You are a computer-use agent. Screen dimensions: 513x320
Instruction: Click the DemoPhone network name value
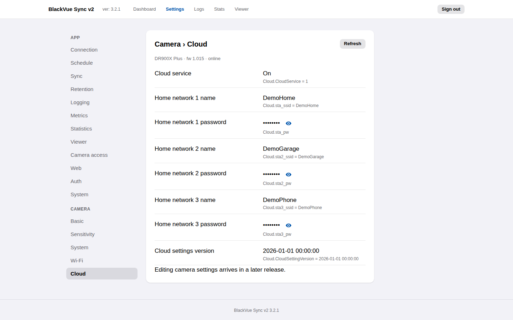[x=280, y=200]
